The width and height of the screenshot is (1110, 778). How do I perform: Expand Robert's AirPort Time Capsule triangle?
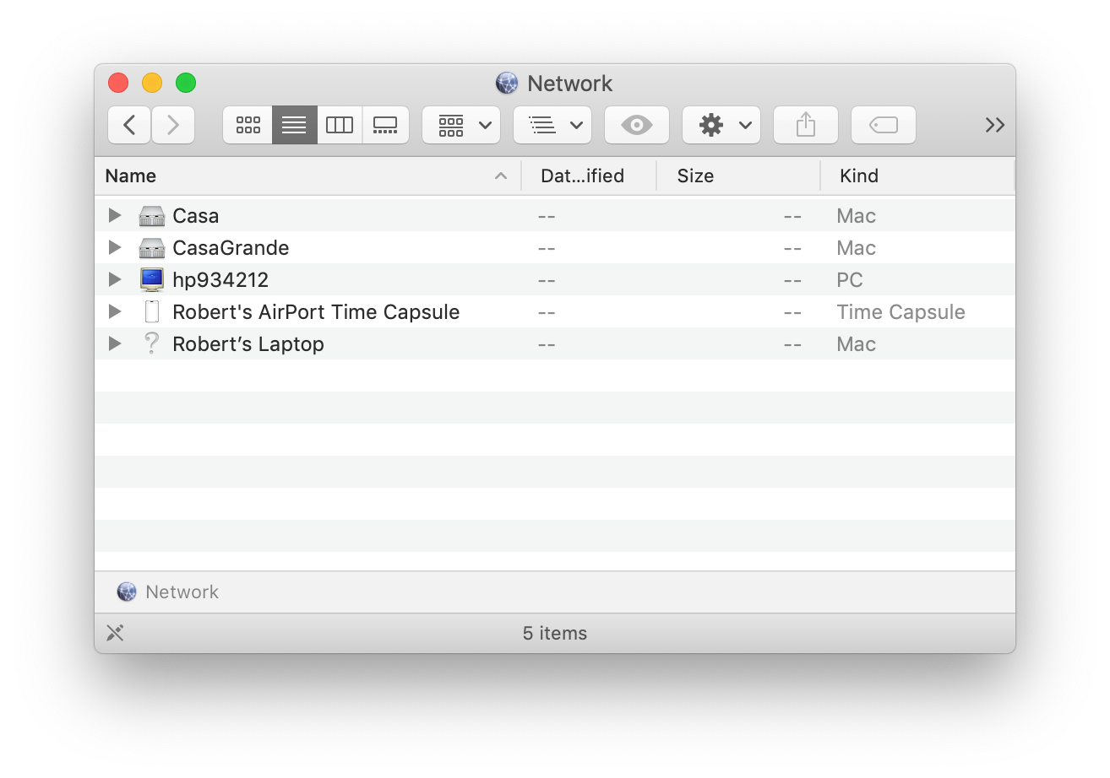115,311
